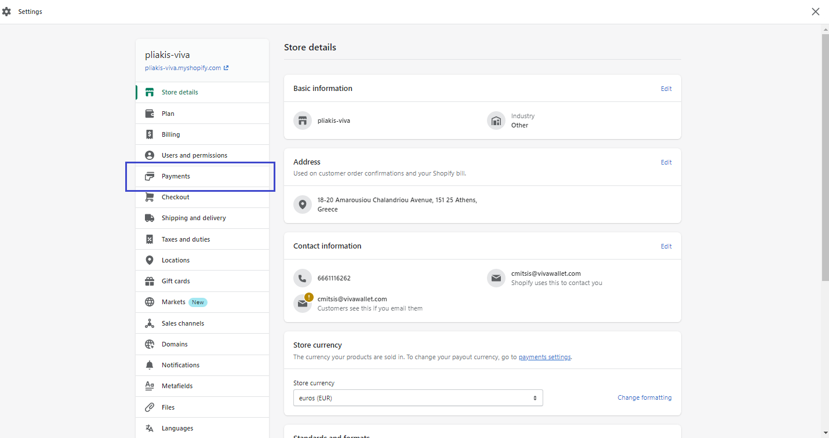Open pliakis-viva.myshopify.com store link
The height and width of the screenshot is (438, 829).
point(187,68)
